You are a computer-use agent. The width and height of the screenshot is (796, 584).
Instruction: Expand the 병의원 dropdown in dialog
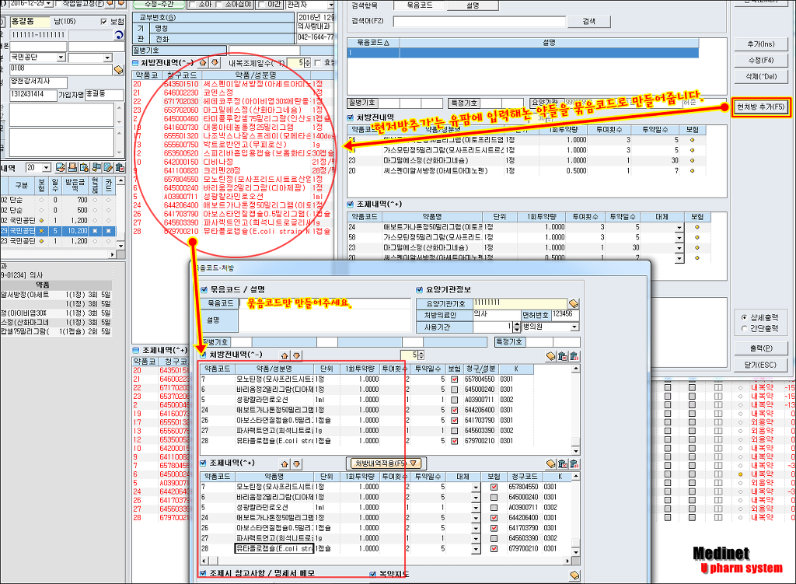point(574,327)
